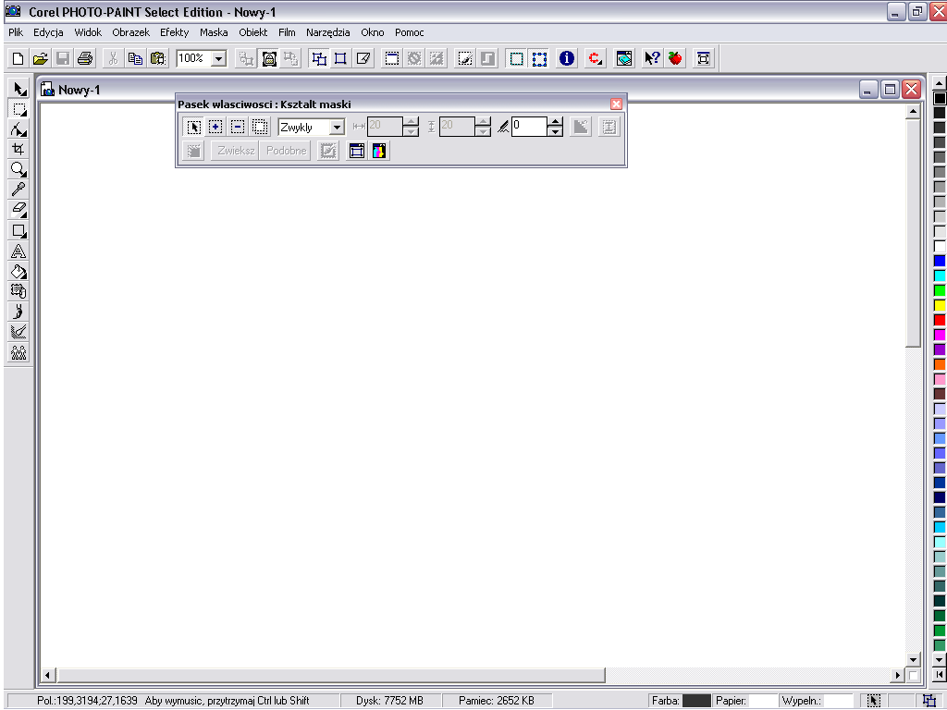The height and width of the screenshot is (710, 947).
Task: Open the Efekty menu
Action: tap(175, 32)
